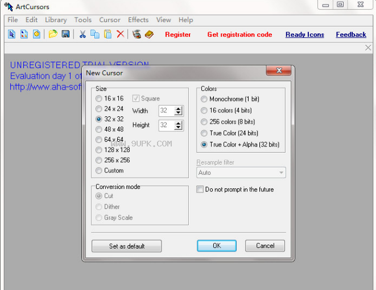
Task: Click the Help book toolbar icon
Action: pos(149,34)
